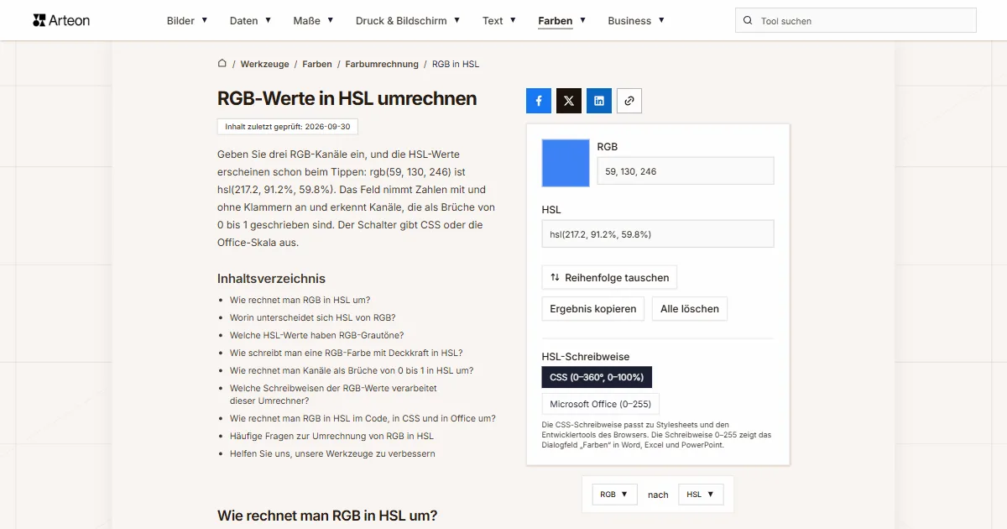Jump to 'Häufige Fragen zur Umrechnung'

click(x=331, y=436)
